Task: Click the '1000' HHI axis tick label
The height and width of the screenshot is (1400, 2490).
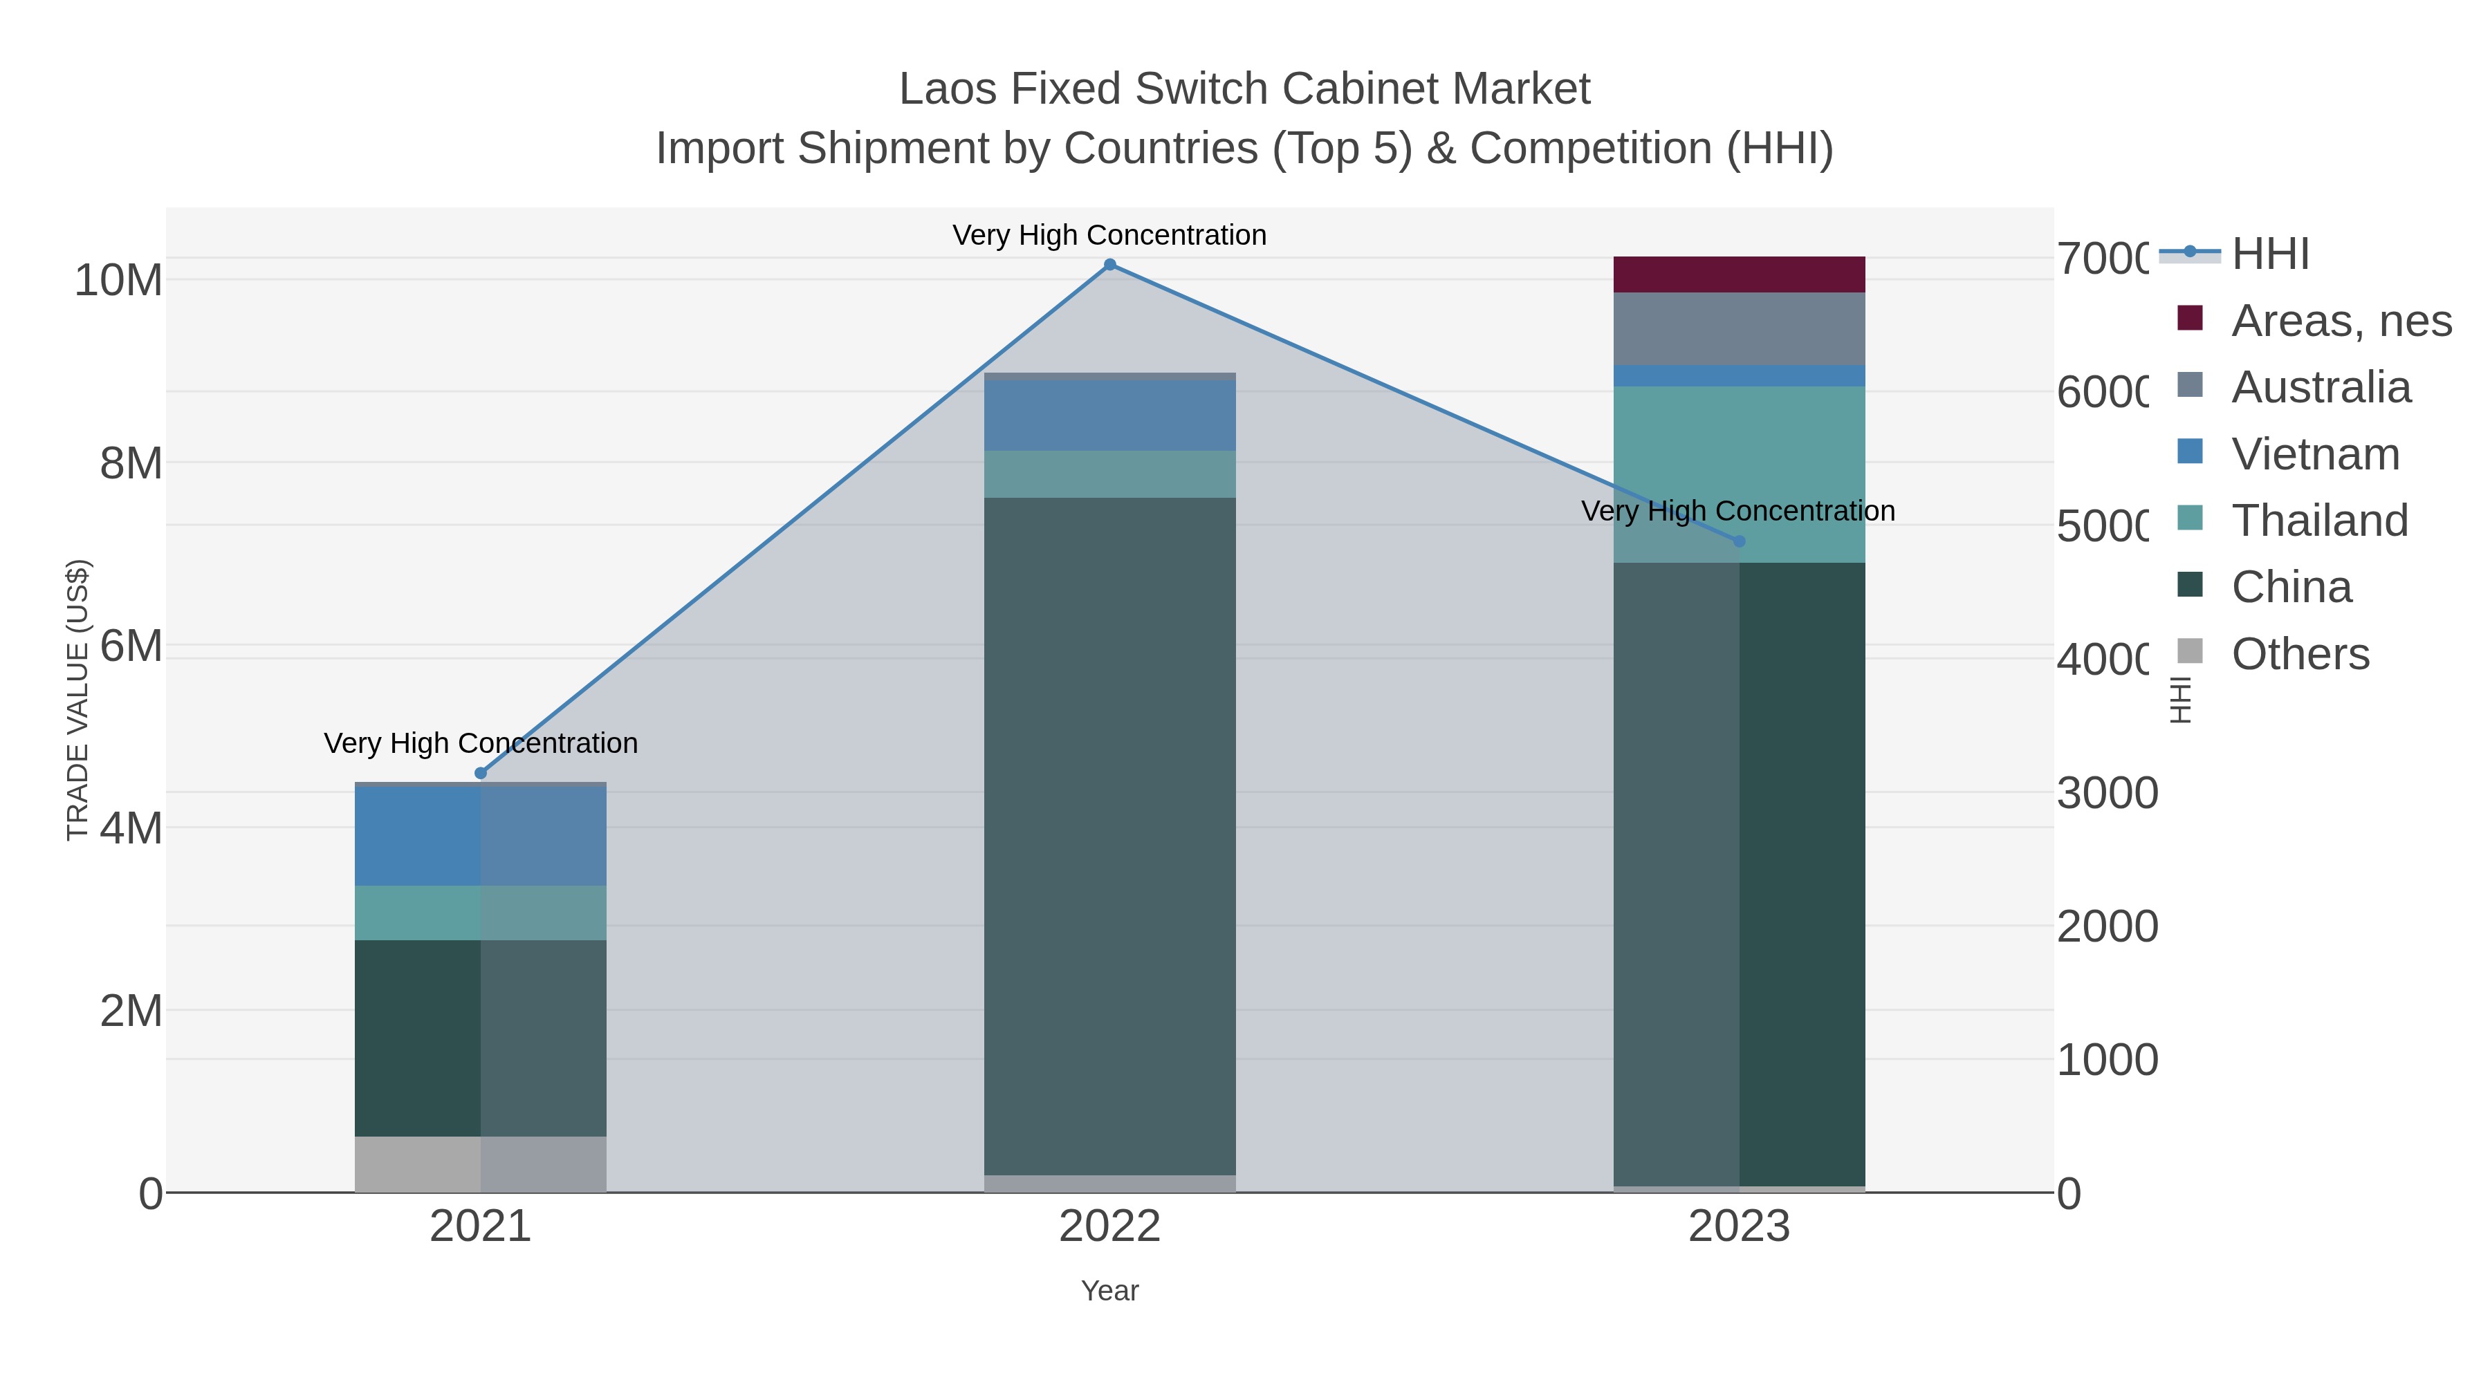Action: (x=2108, y=1060)
